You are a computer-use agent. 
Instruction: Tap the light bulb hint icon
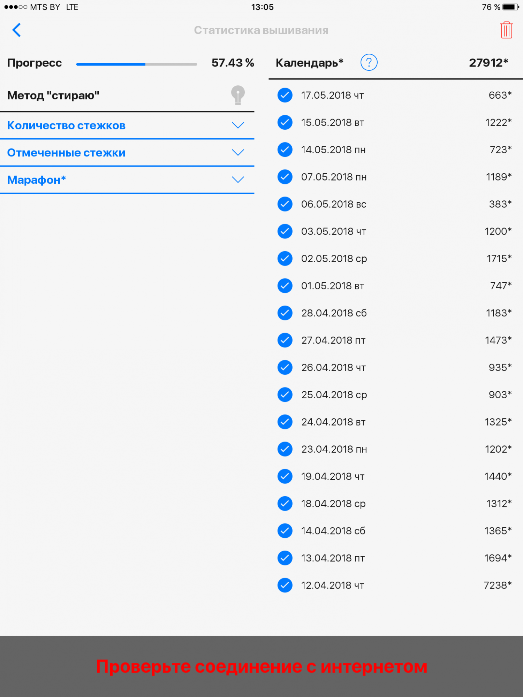238,95
